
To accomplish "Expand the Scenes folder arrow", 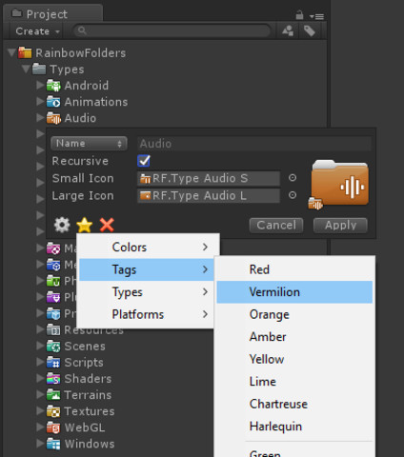I will (x=40, y=346).
